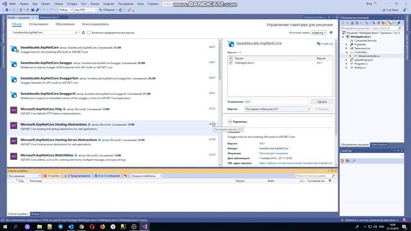The width and height of the screenshot is (411, 231).
Task: Open the View License link
Action: click(x=274, y=153)
